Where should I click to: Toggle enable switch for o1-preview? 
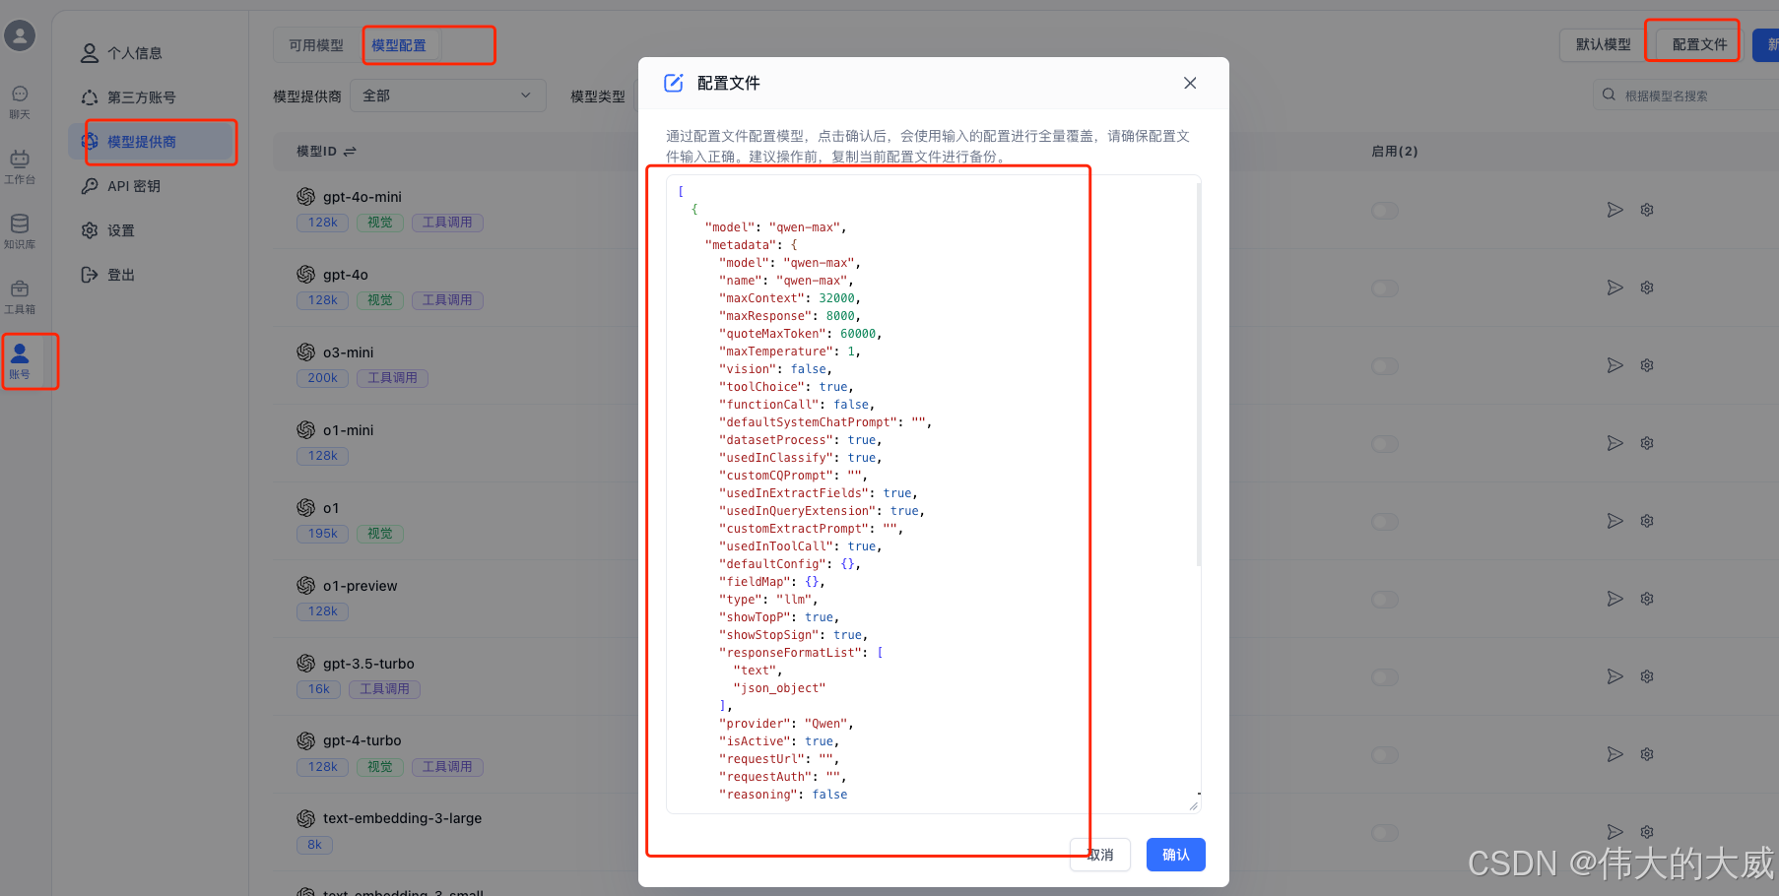pyautogui.click(x=1385, y=600)
